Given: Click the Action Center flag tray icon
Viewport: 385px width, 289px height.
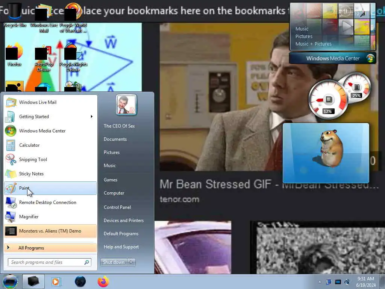Looking at the screenshot, I should click(x=329, y=282).
